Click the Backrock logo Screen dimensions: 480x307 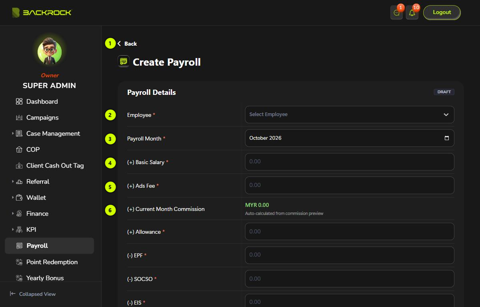(42, 12)
